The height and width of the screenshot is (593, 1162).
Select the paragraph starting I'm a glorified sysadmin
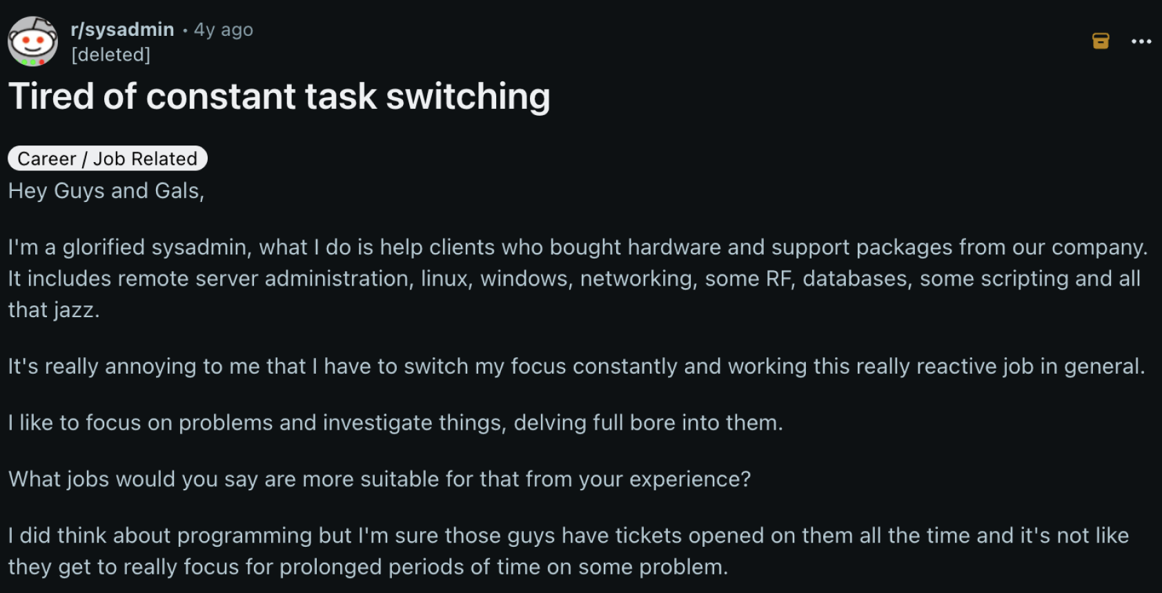click(578, 278)
